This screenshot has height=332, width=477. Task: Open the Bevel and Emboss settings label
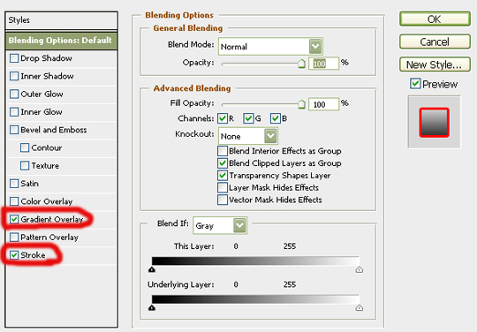click(54, 130)
